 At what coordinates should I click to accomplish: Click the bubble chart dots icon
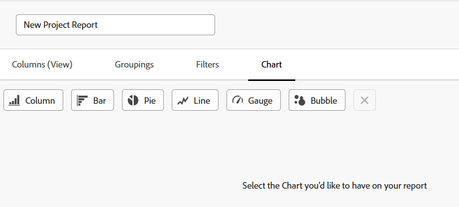(x=300, y=100)
